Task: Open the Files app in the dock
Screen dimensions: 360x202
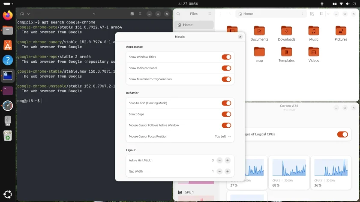Action: point(8,30)
